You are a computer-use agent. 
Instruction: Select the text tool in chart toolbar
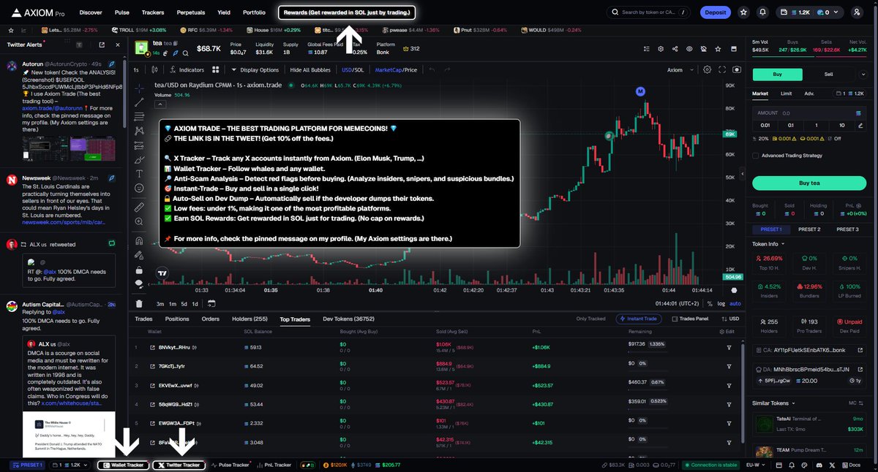click(x=139, y=174)
